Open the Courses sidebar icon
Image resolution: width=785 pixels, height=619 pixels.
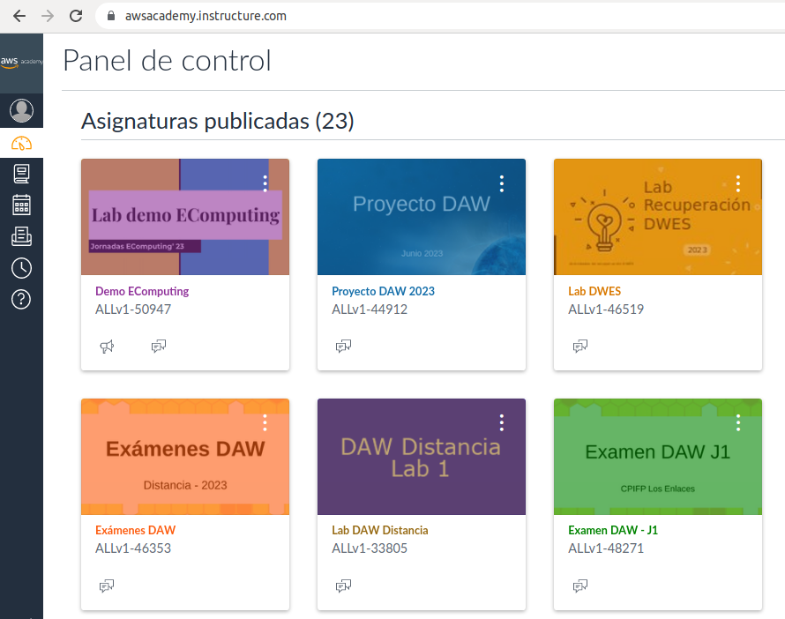[x=21, y=174]
